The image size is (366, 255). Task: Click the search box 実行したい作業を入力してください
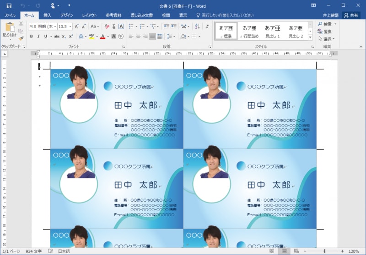(x=227, y=16)
